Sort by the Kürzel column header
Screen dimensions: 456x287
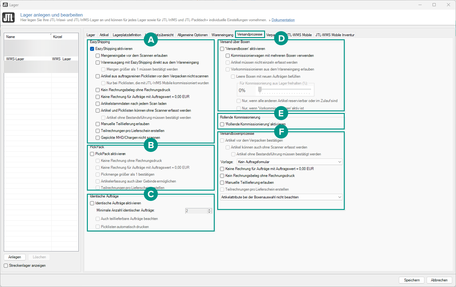click(65, 36)
